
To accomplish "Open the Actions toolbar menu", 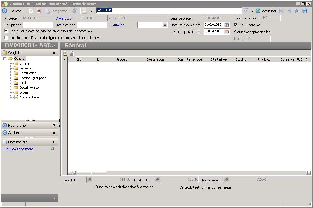I will click(17, 11).
